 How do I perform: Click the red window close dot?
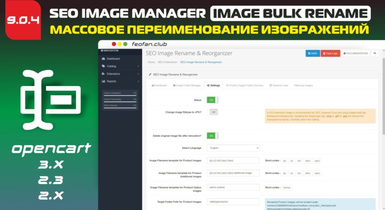(114, 44)
